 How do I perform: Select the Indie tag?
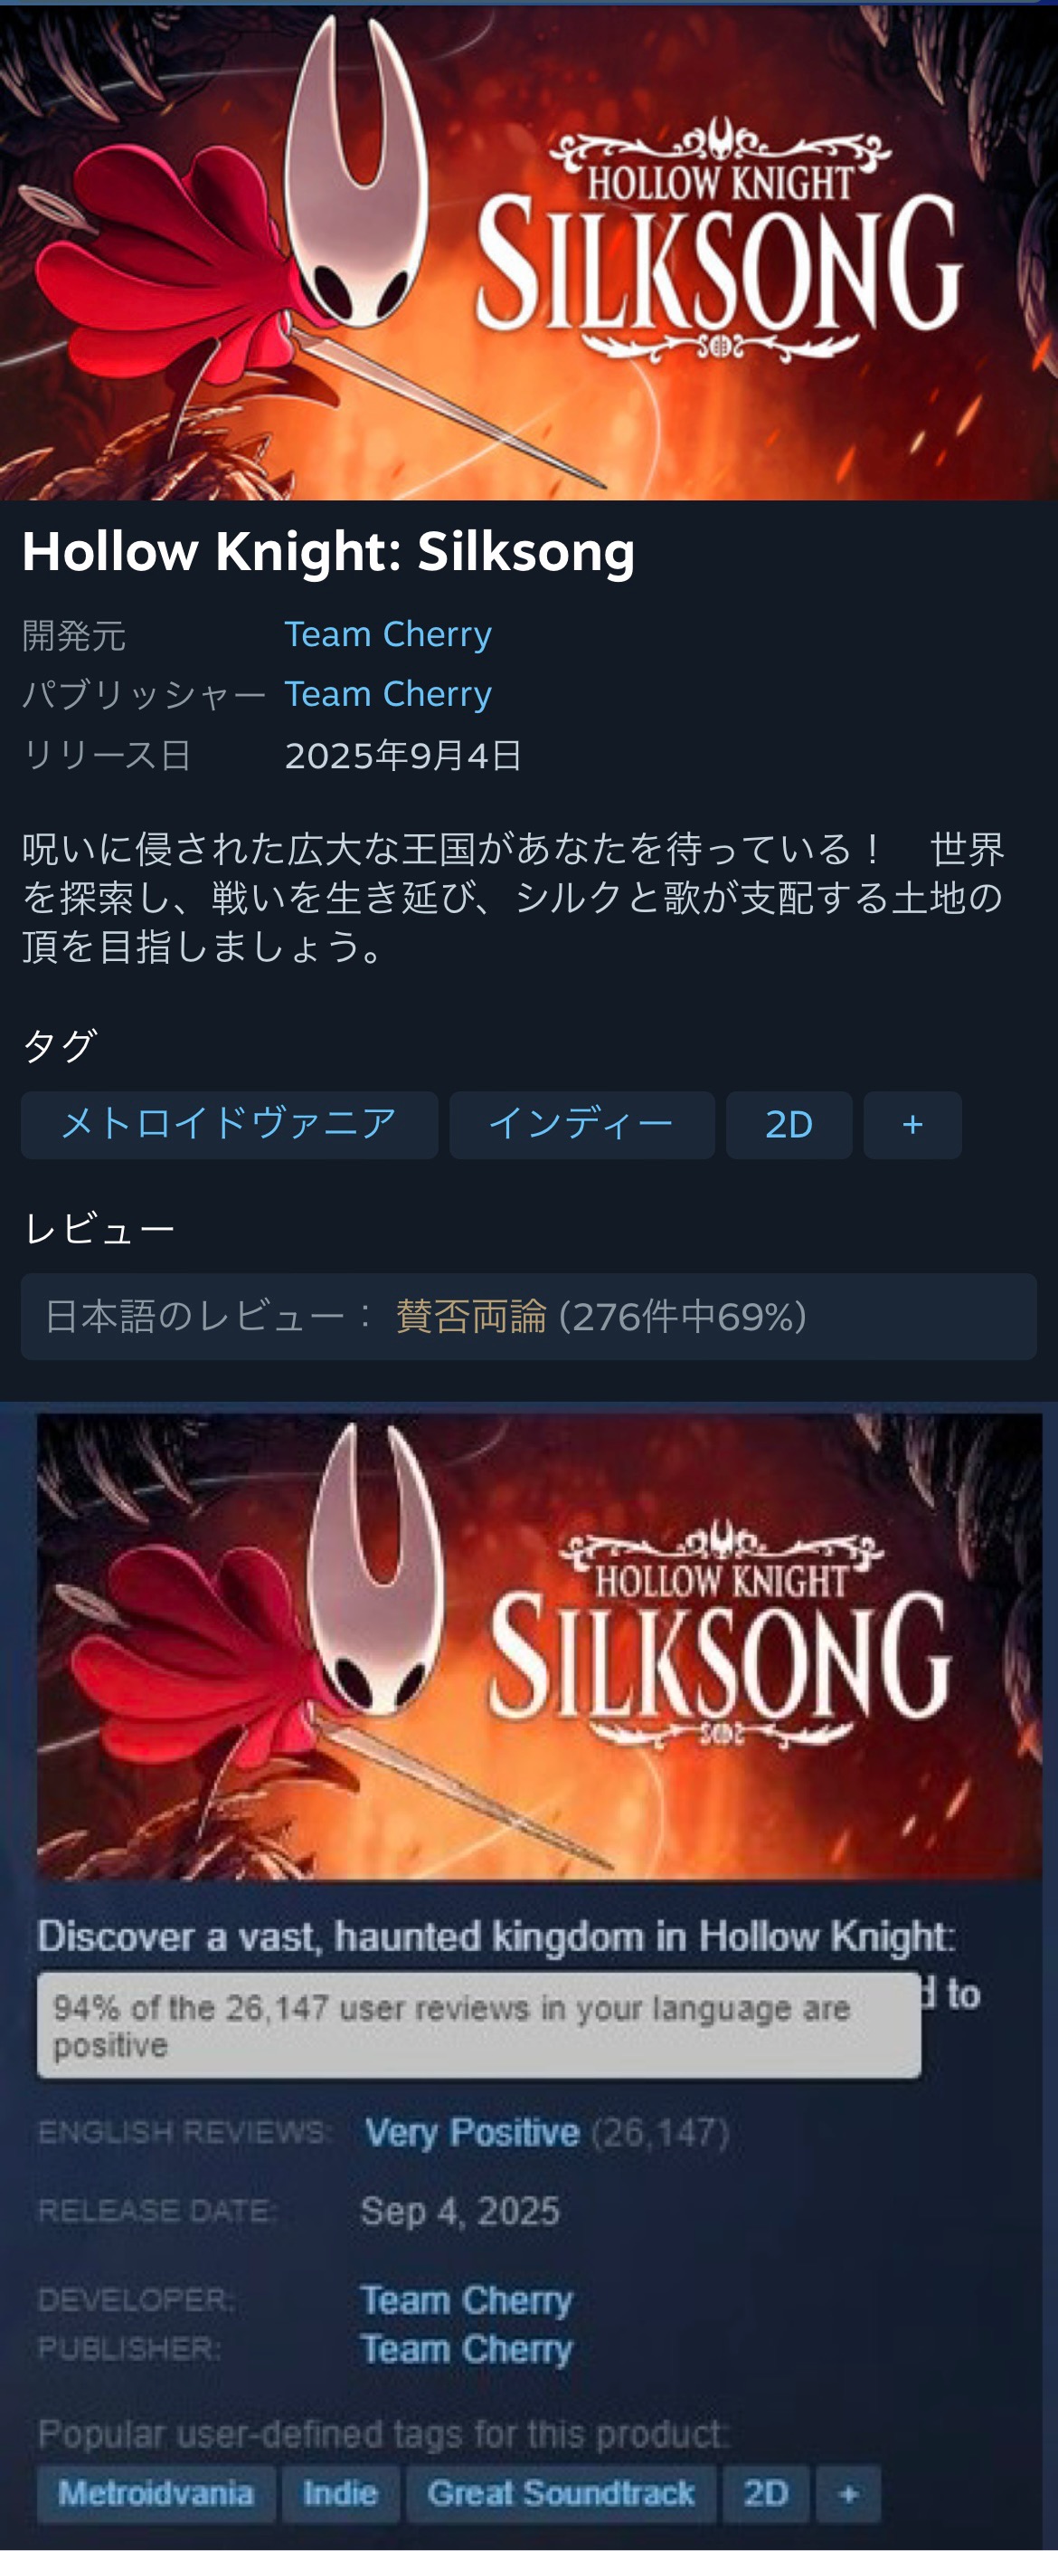point(341,2492)
